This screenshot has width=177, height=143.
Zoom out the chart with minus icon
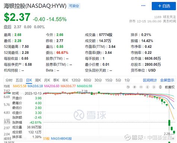141,87
